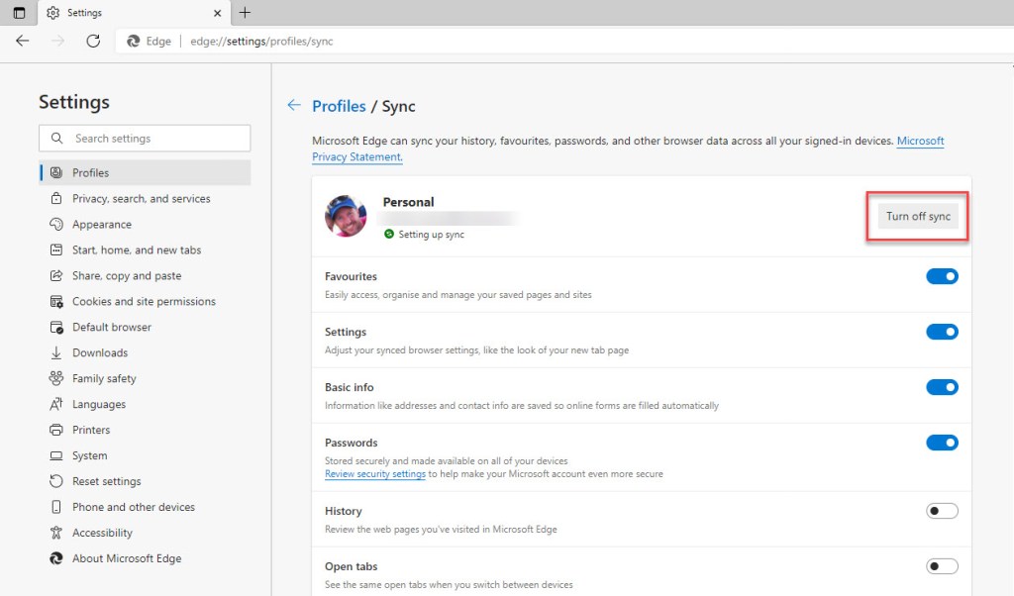The width and height of the screenshot is (1014, 596).
Task: Go to the Appearance settings section
Action: point(101,224)
